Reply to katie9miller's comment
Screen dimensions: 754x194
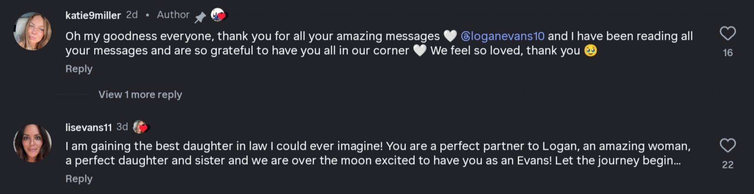tap(79, 69)
